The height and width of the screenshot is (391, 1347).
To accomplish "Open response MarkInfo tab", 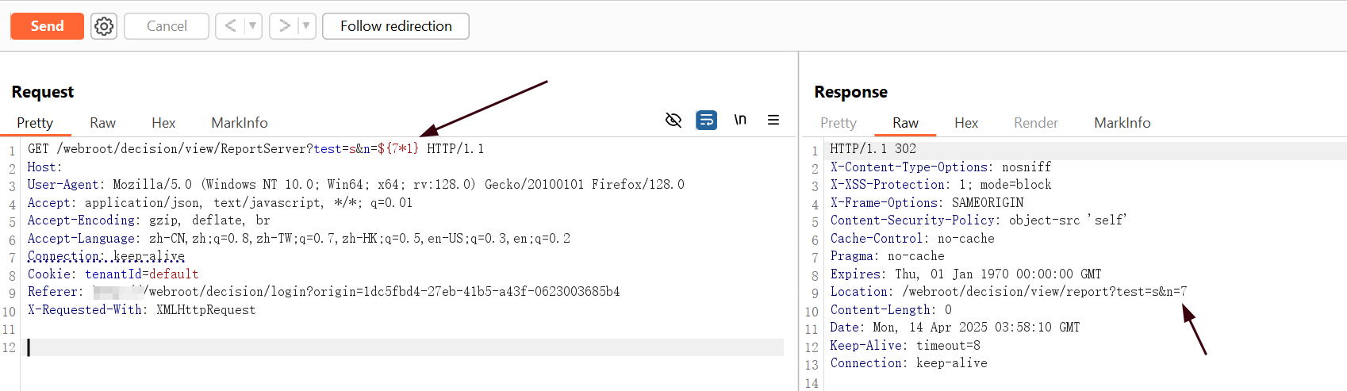I will 1122,123.
